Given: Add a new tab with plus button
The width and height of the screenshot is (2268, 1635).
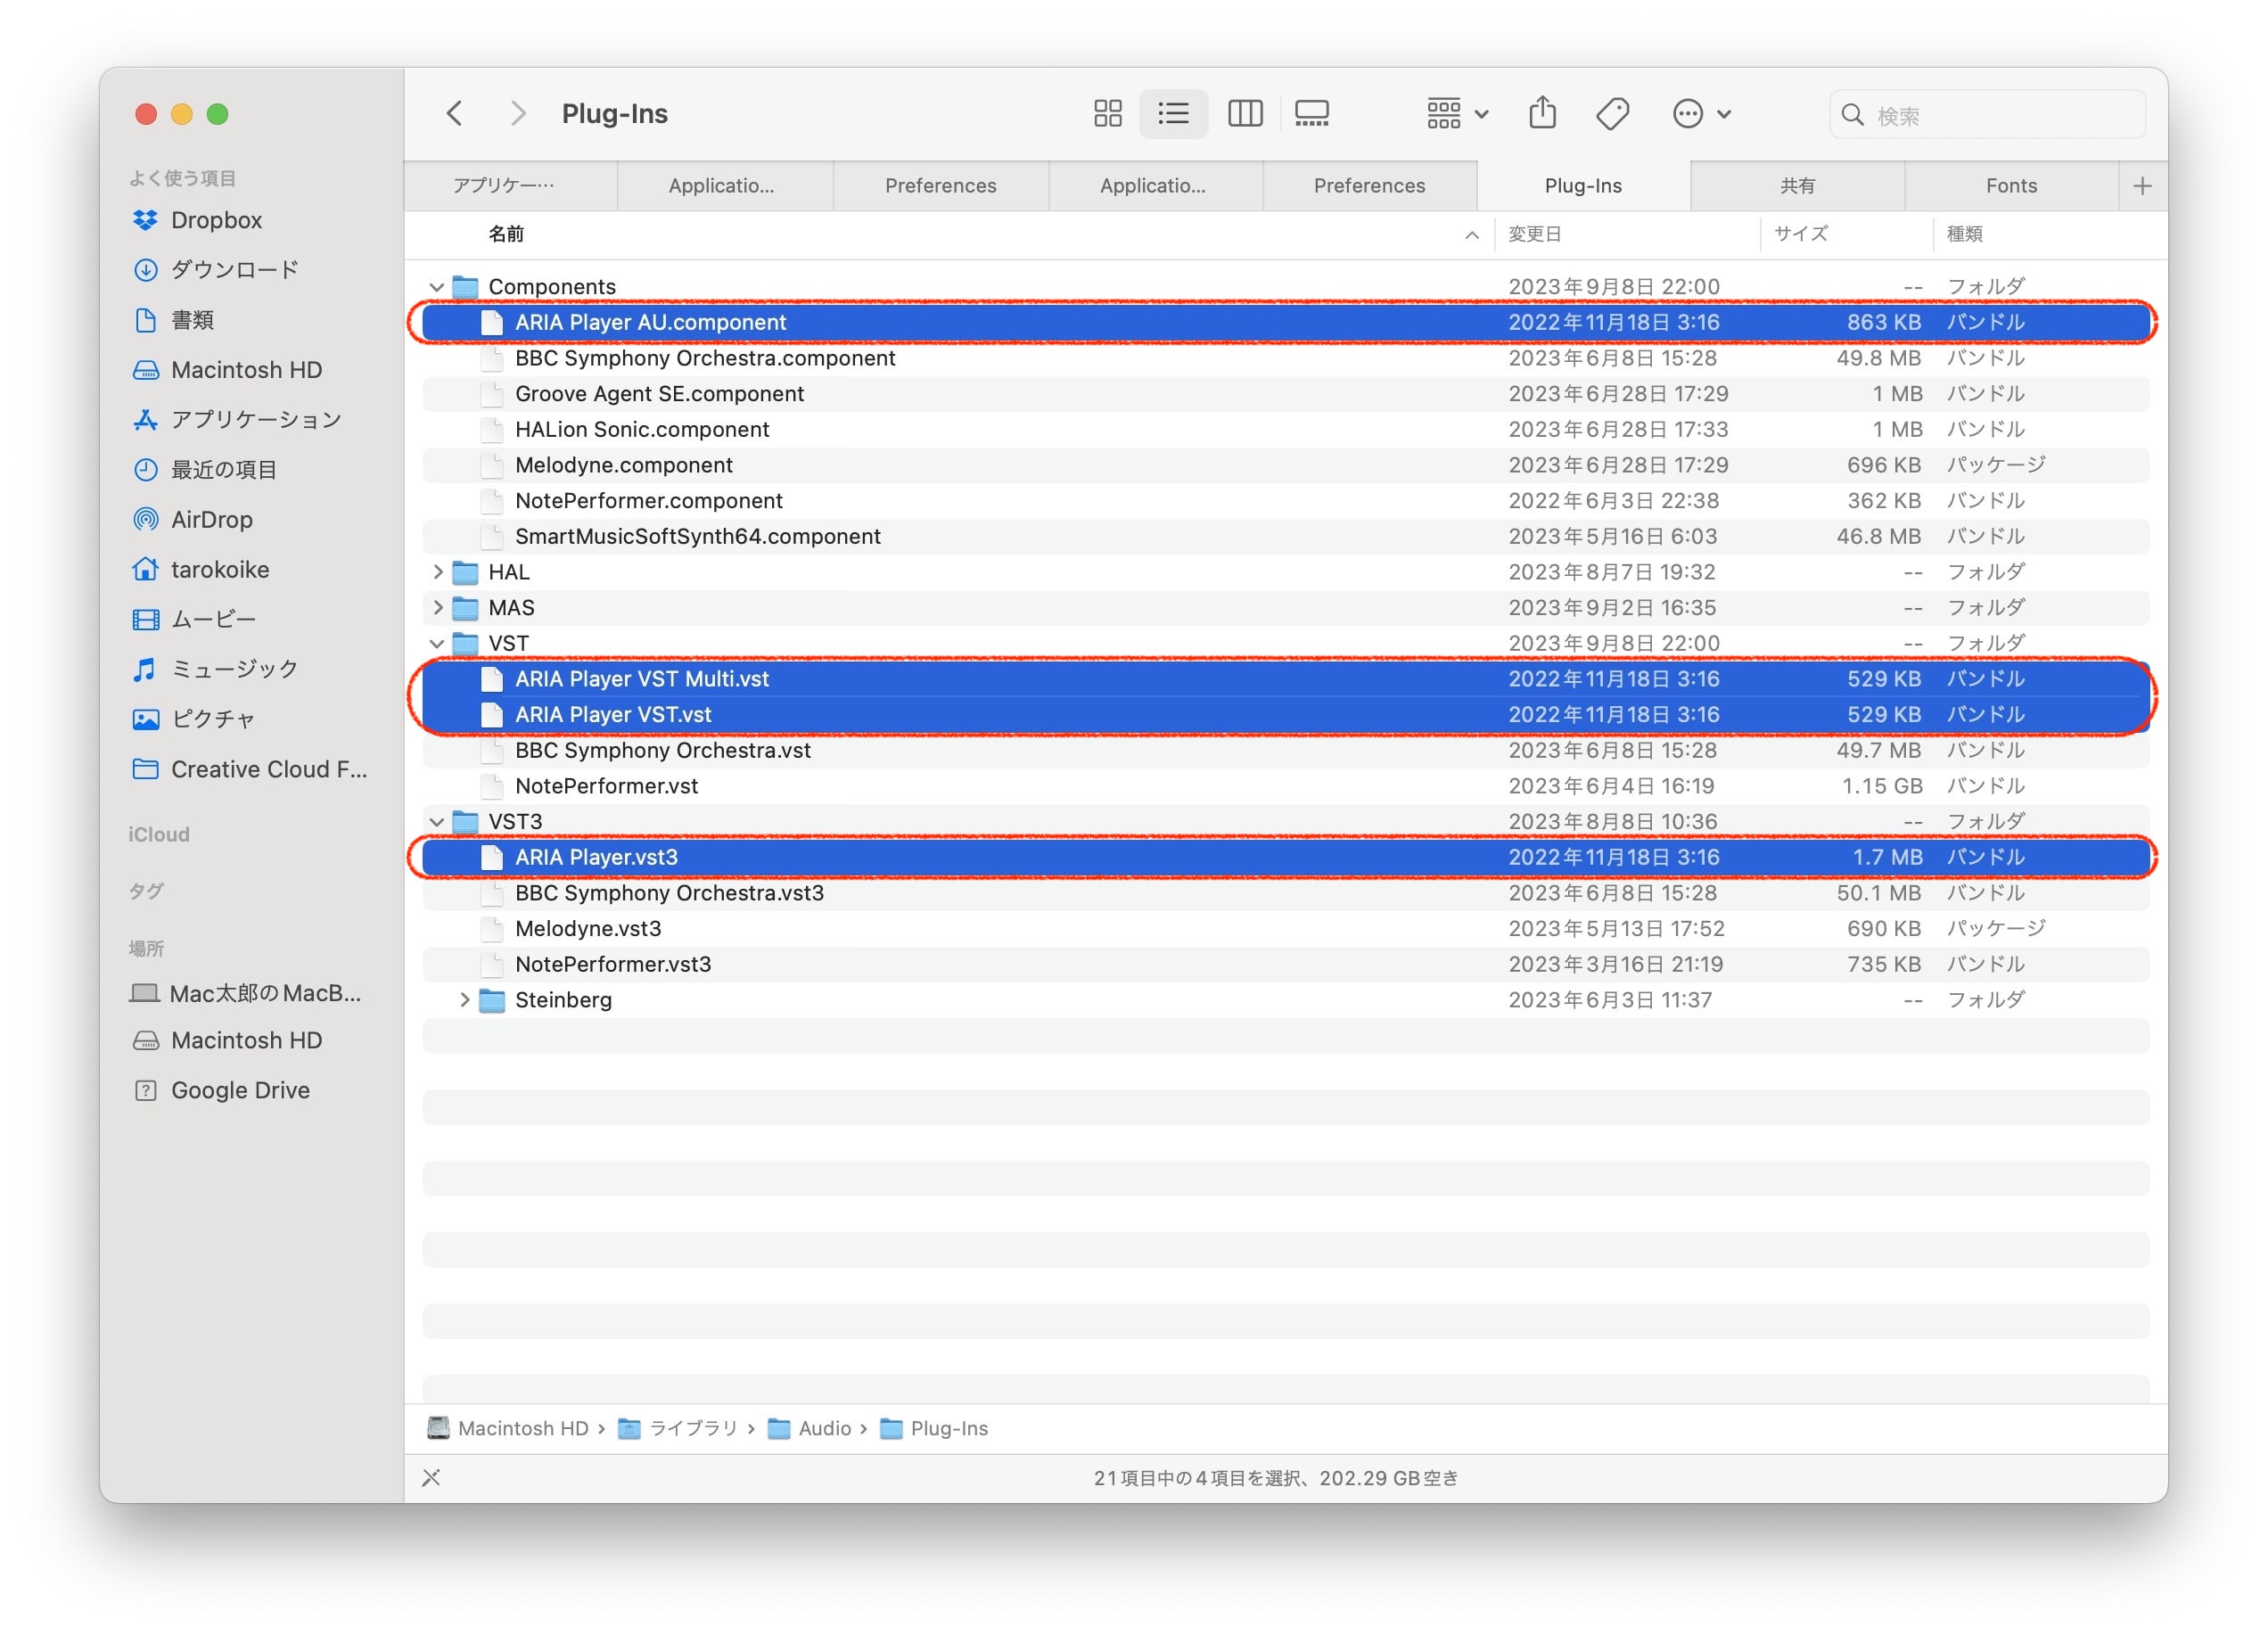Looking at the screenshot, I should (x=2142, y=186).
